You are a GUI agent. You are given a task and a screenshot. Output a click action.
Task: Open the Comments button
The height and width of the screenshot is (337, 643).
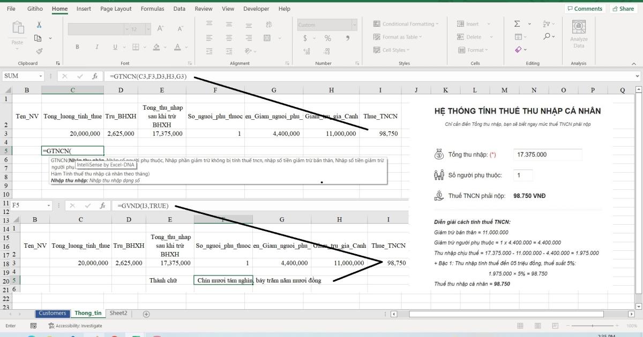[x=585, y=9]
